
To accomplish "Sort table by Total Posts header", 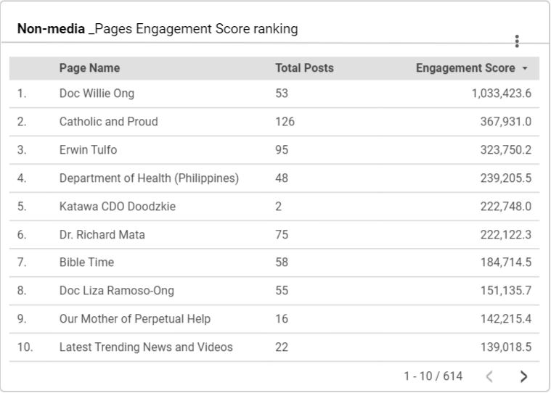I will point(304,67).
